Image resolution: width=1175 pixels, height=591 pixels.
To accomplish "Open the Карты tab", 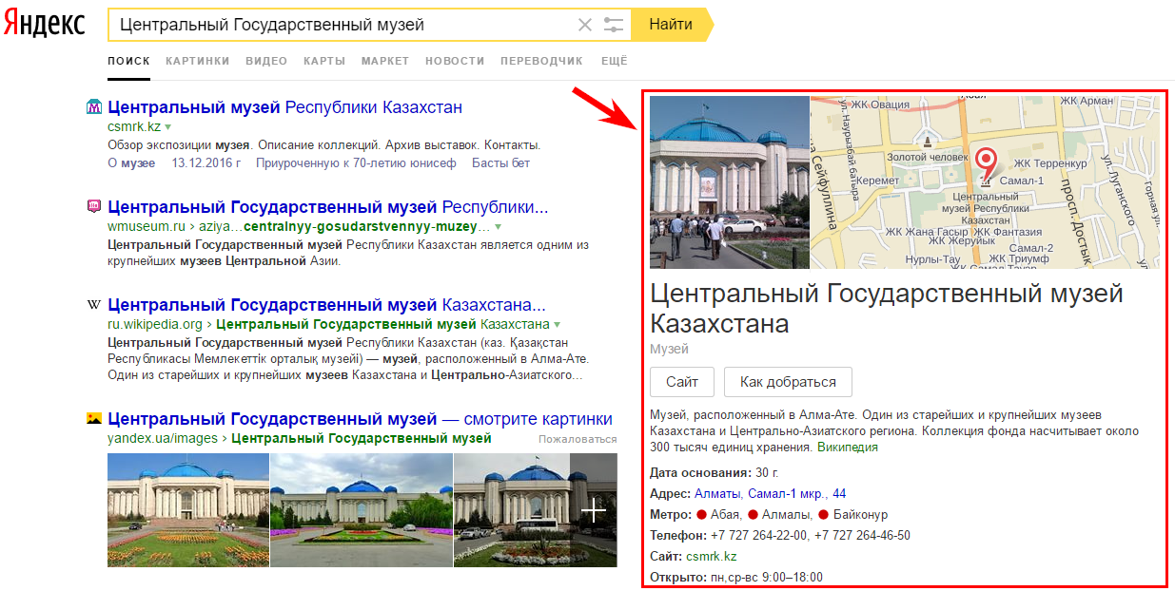I will pos(324,61).
